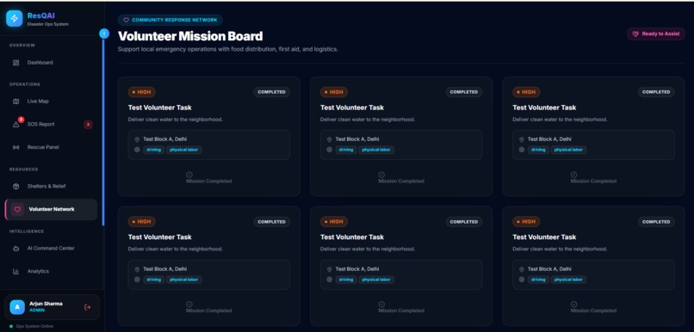Click the Mission Completed check icon in the first bottom-row card
694x332 pixels.
coord(189,304)
